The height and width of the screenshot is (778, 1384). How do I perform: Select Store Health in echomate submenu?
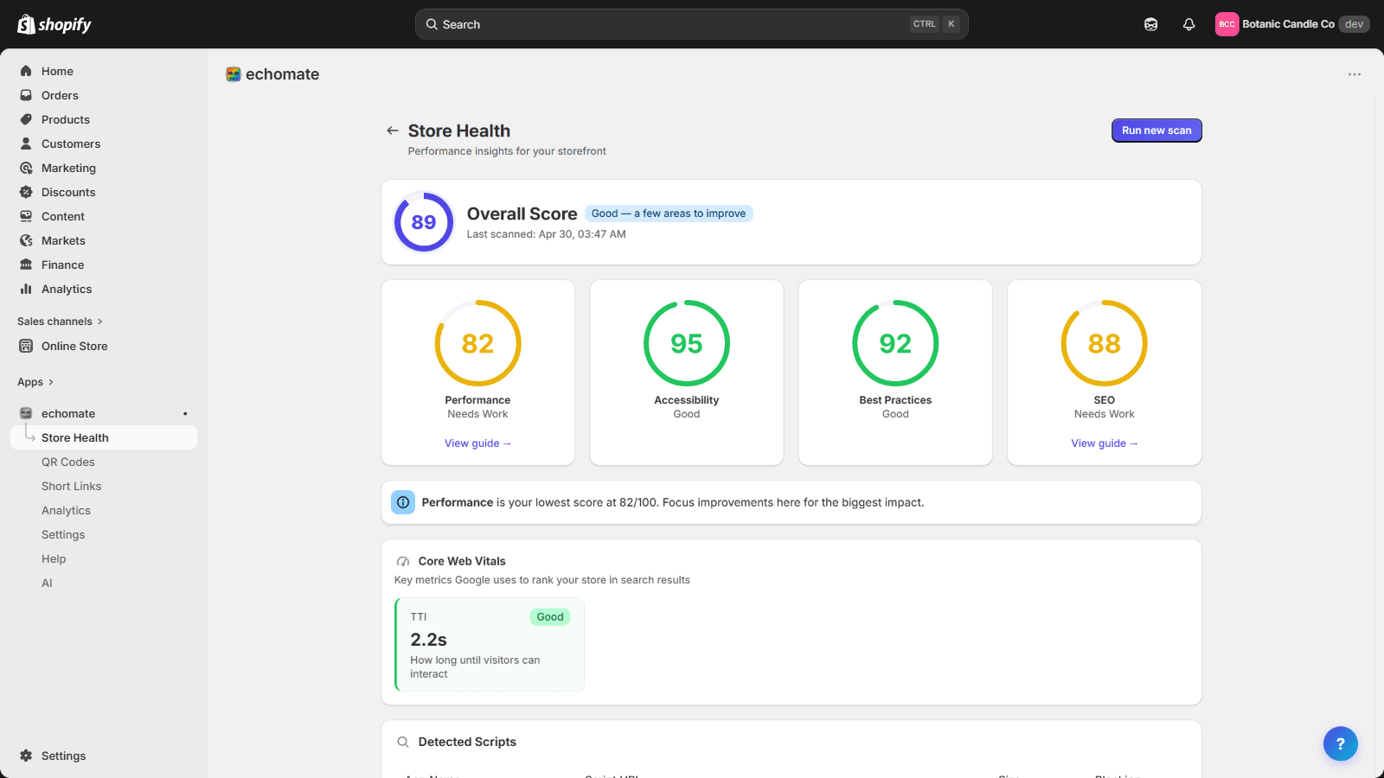(104, 437)
